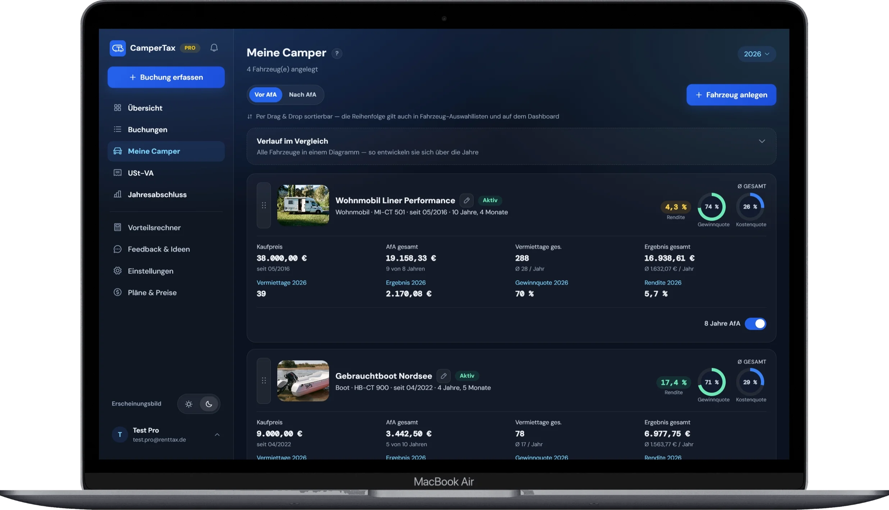Click the 4,3 % Rendite badge

[676, 207]
